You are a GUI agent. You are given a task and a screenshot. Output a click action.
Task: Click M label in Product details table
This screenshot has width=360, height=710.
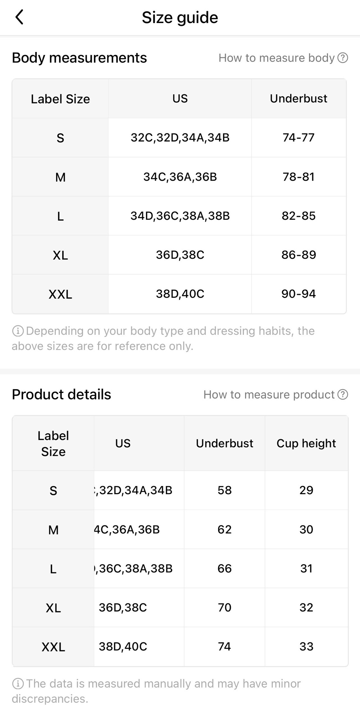click(53, 530)
